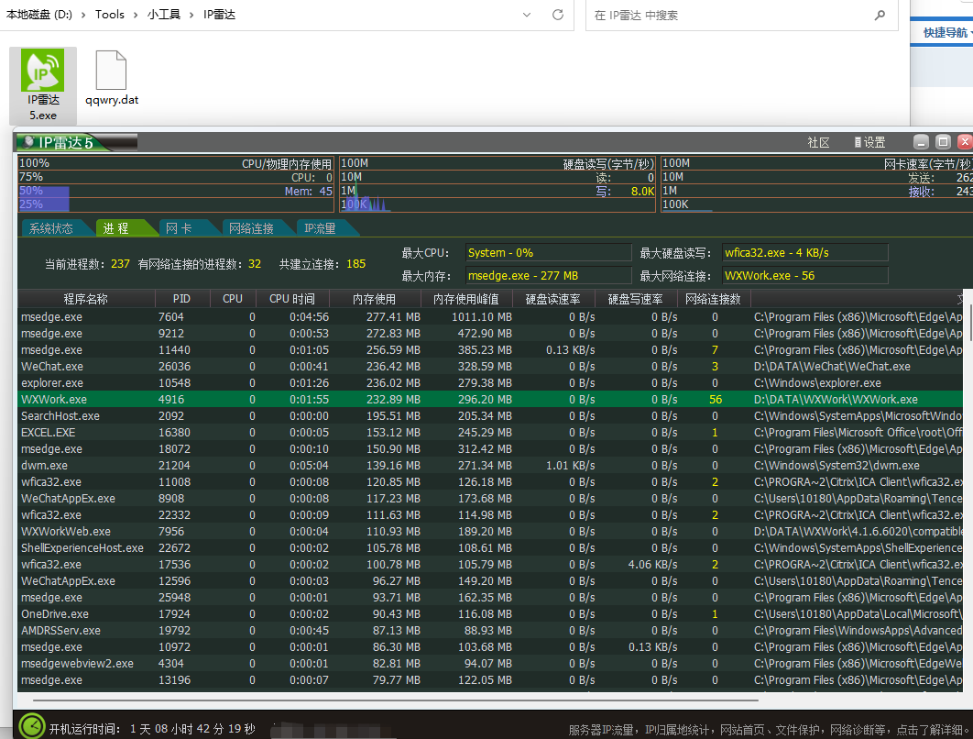Click the 网卡速率 graph panel
973x739 pixels.
coord(816,183)
